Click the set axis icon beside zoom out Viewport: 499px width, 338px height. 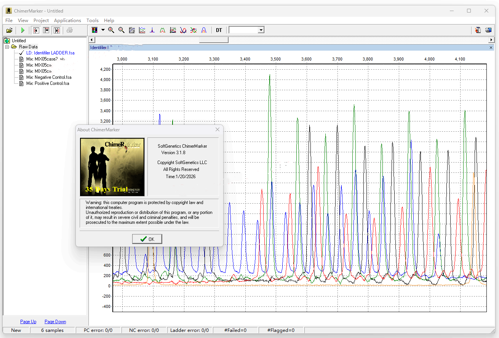coord(132,30)
